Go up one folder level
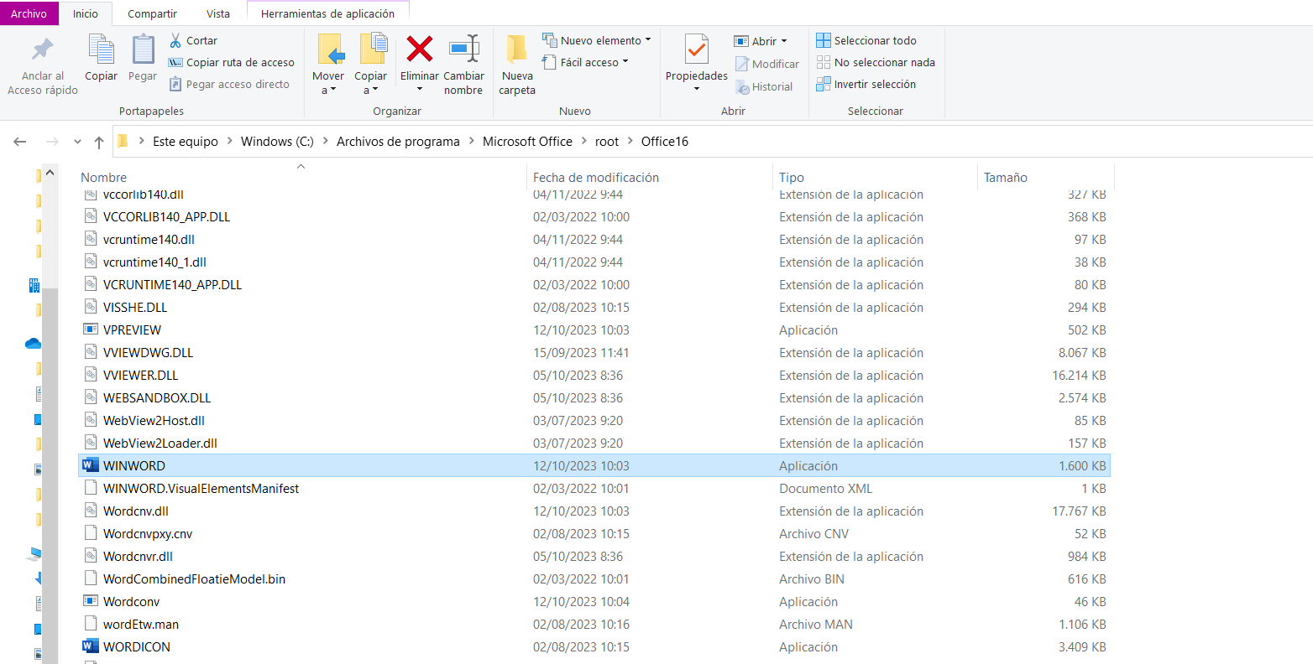1313x664 pixels. point(99,142)
